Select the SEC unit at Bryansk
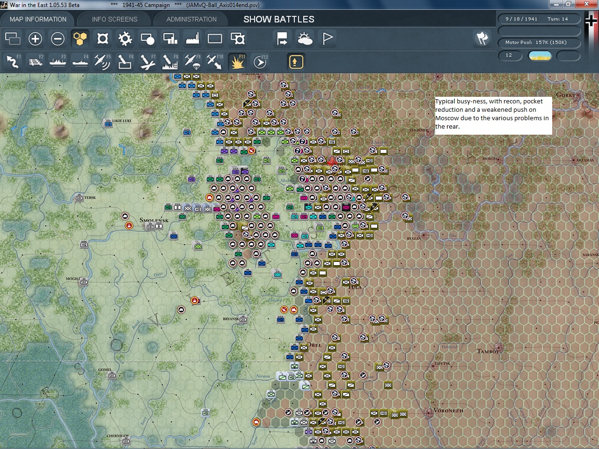599x449 pixels. (x=243, y=319)
